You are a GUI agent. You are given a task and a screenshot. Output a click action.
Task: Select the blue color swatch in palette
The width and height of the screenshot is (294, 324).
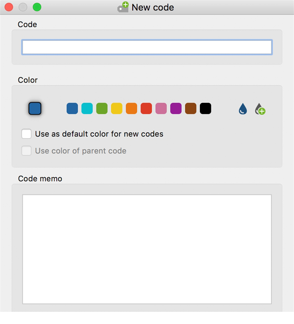72,109
